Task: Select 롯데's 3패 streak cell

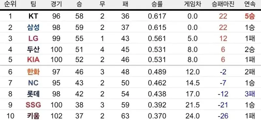Action: pos(250,94)
